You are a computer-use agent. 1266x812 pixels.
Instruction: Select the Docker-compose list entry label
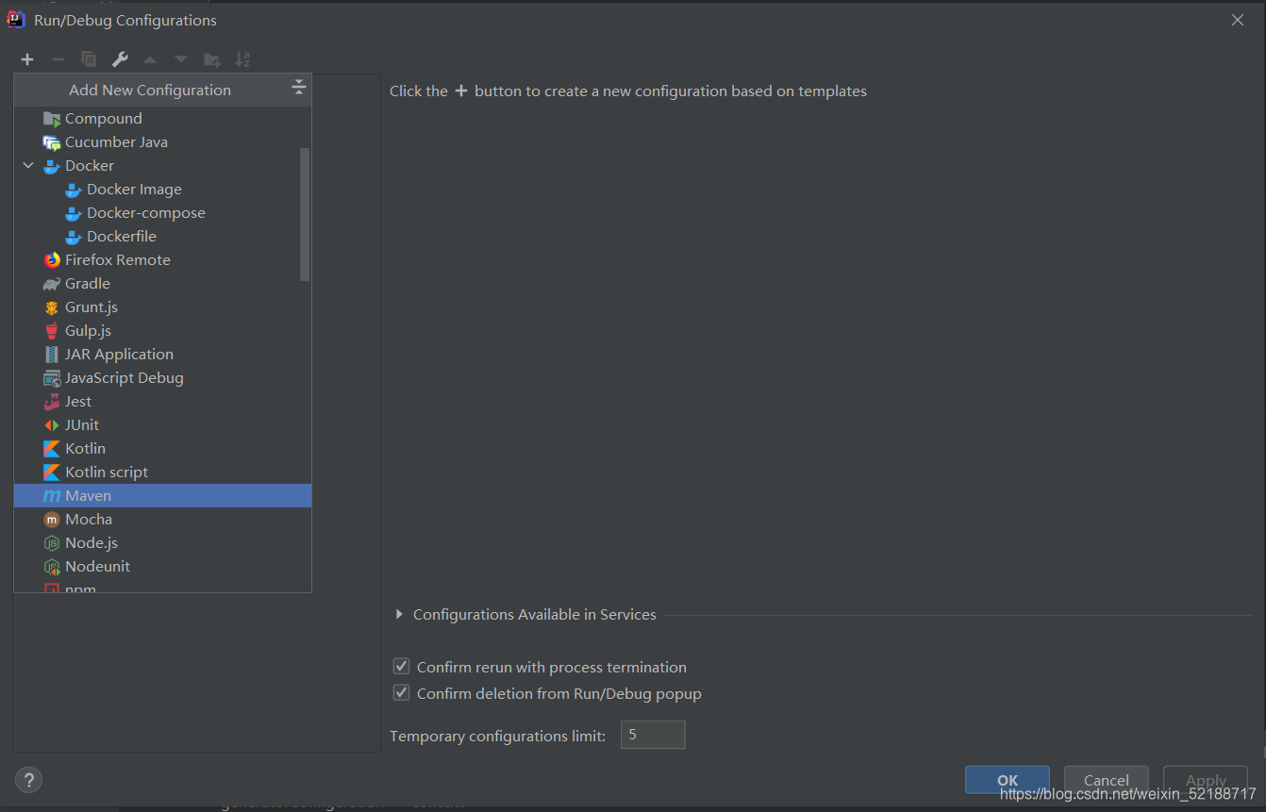click(146, 213)
